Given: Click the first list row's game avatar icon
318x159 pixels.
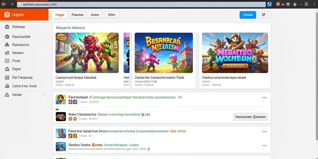Looking at the screenshot, I should (61, 99).
